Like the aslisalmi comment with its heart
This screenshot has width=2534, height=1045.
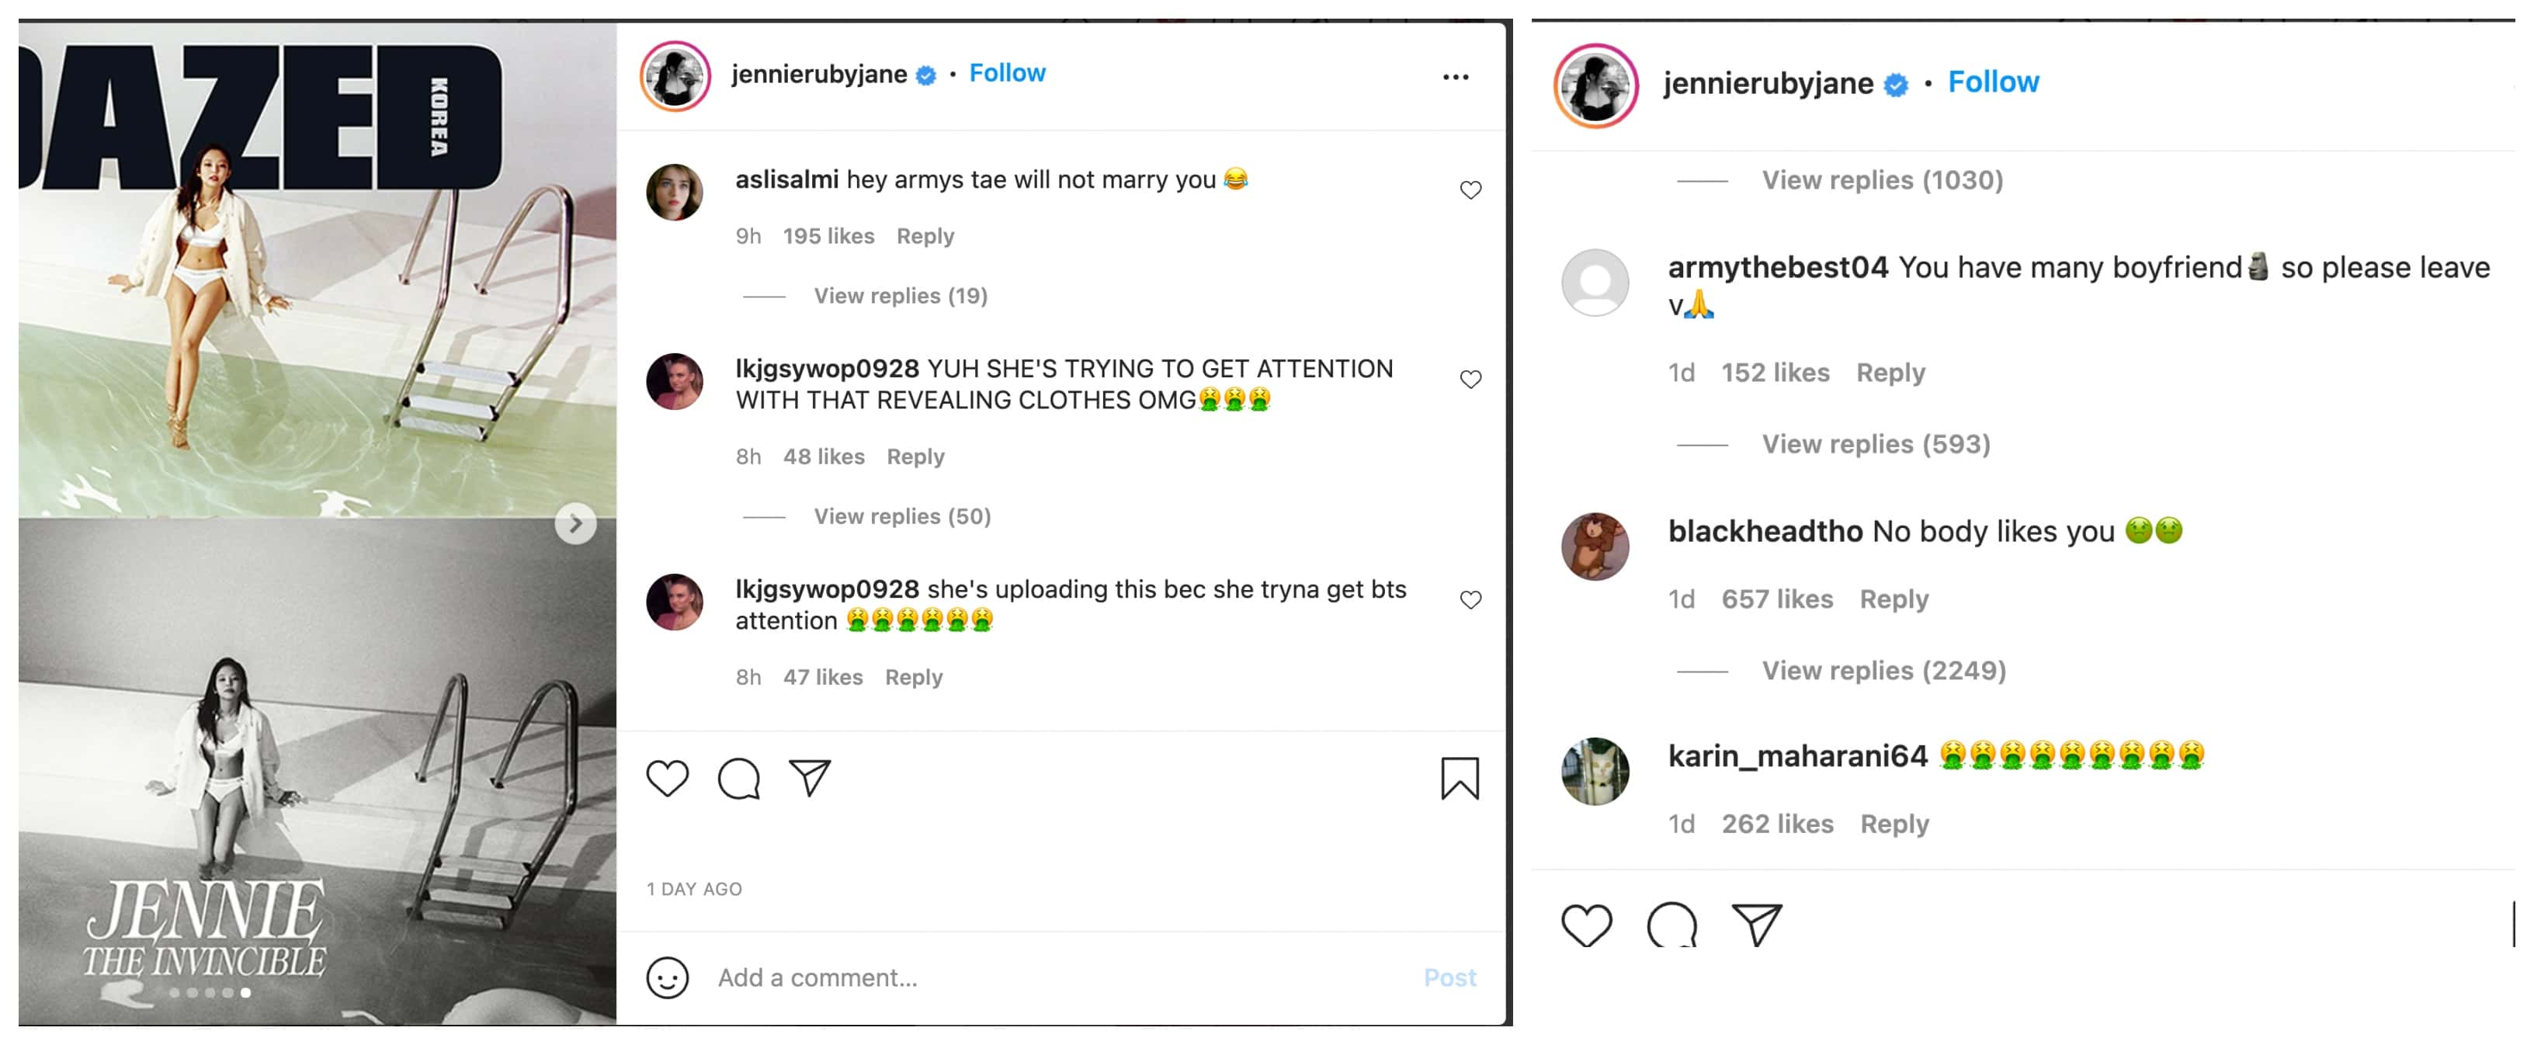point(1470,190)
